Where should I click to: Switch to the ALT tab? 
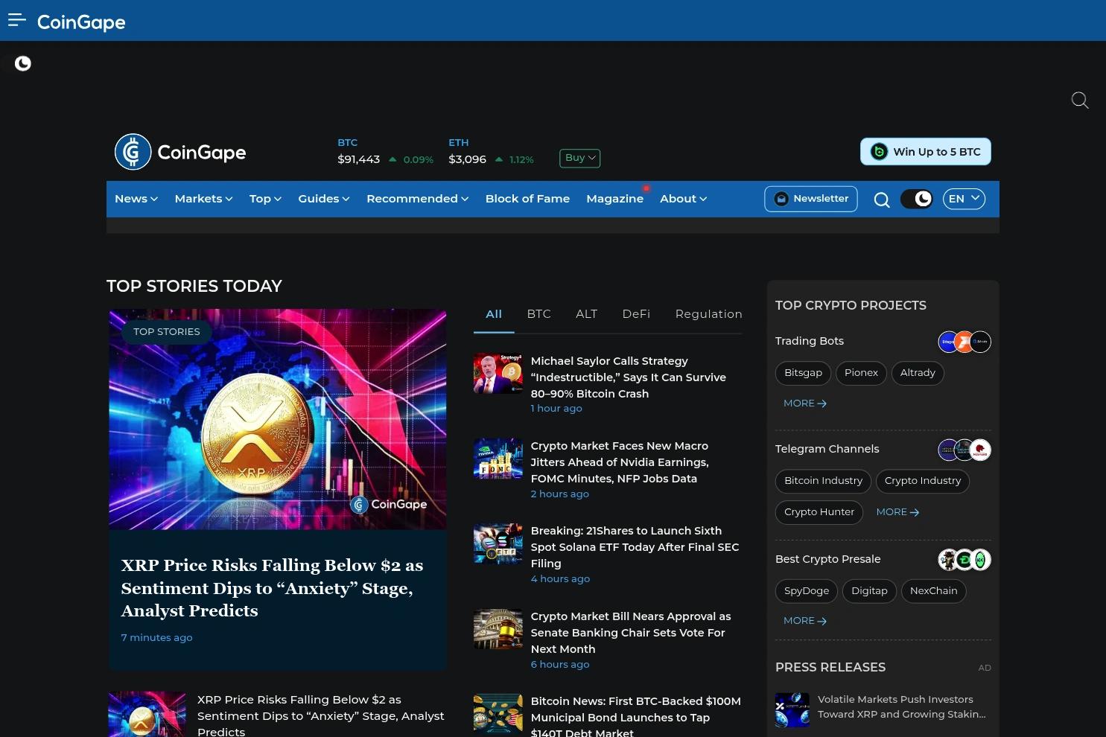point(587,314)
